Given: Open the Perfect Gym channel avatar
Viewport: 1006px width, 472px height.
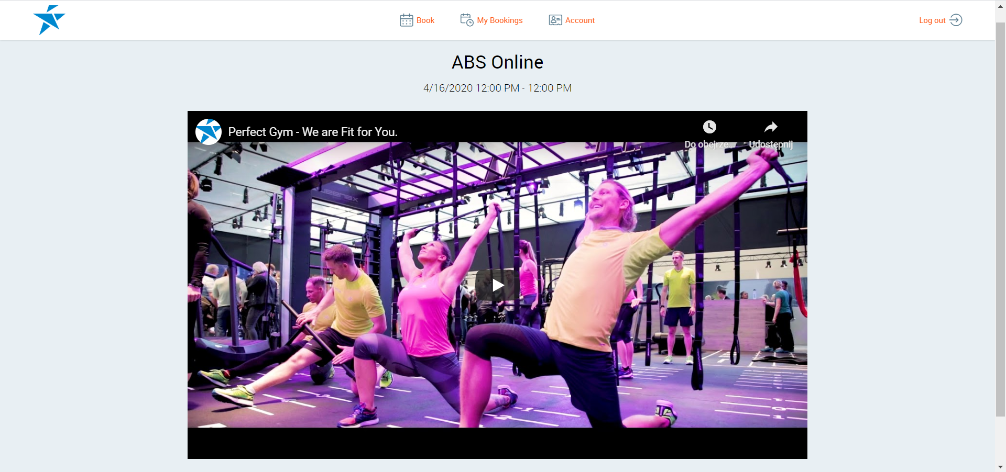Looking at the screenshot, I should coord(209,132).
